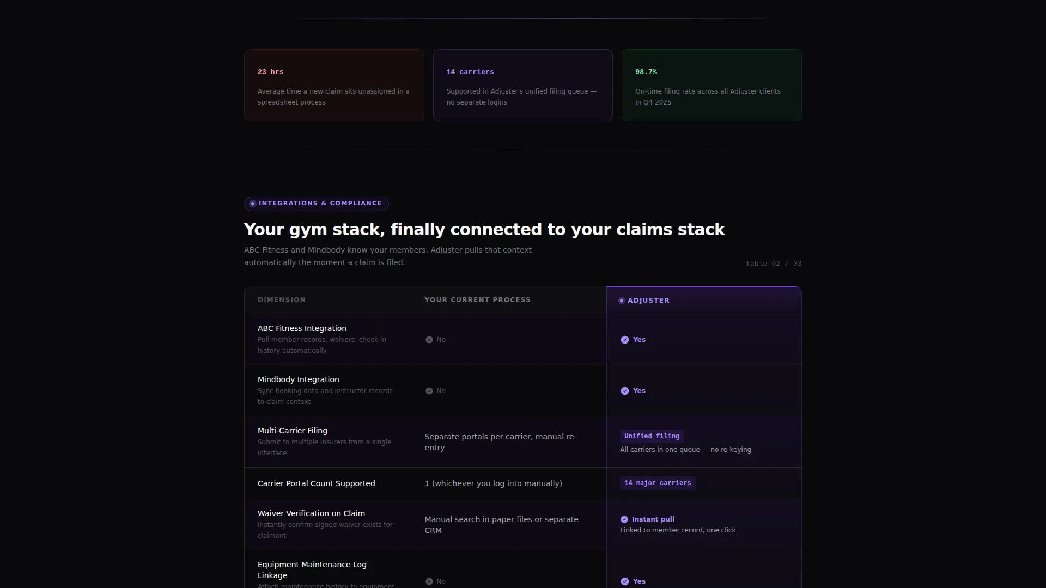Image resolution: width=1046 pixels, height=588 pixels.
Task: Click the Carrier Portal Count Supported row
Action: [523, 483]
